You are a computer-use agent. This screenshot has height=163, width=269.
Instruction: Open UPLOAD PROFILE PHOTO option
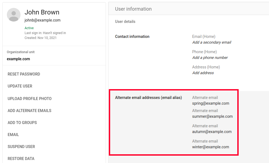click(30, 99)
